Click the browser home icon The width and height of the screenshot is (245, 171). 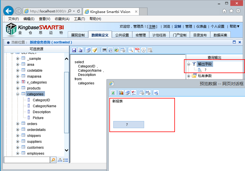pyautogui.click(x=224, y=11)
